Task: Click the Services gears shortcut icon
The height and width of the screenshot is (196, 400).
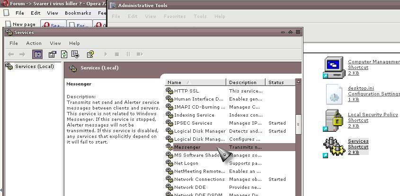Action: [x=334, y=147]
